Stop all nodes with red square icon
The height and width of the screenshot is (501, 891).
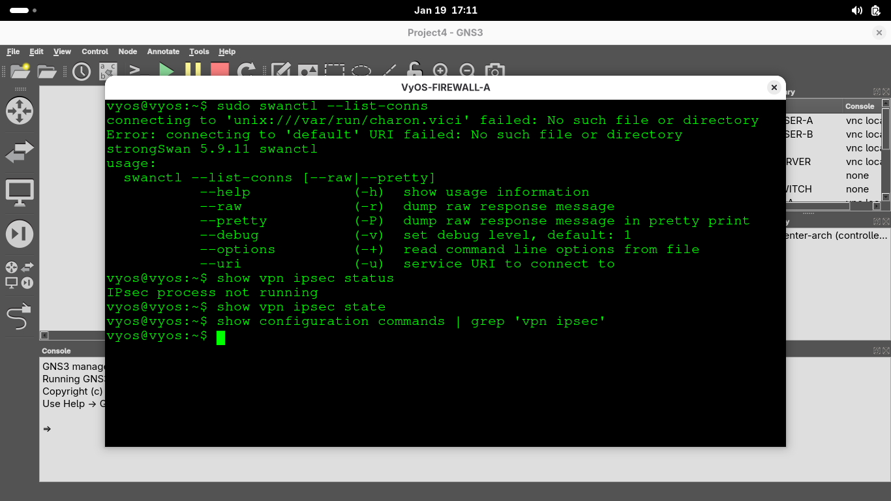[219, 70]
